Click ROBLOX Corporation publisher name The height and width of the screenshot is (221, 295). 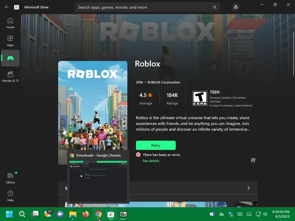164,82
